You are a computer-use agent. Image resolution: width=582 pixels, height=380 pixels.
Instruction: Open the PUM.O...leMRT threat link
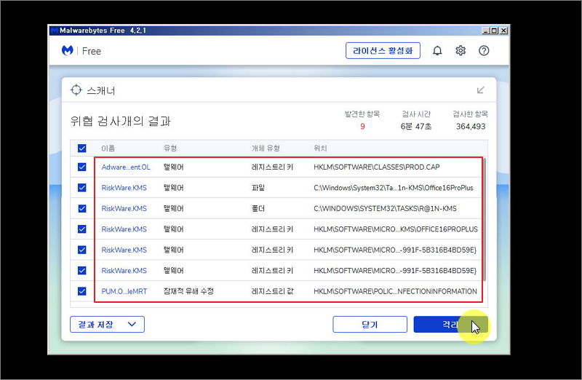click(x=124, y=291)
